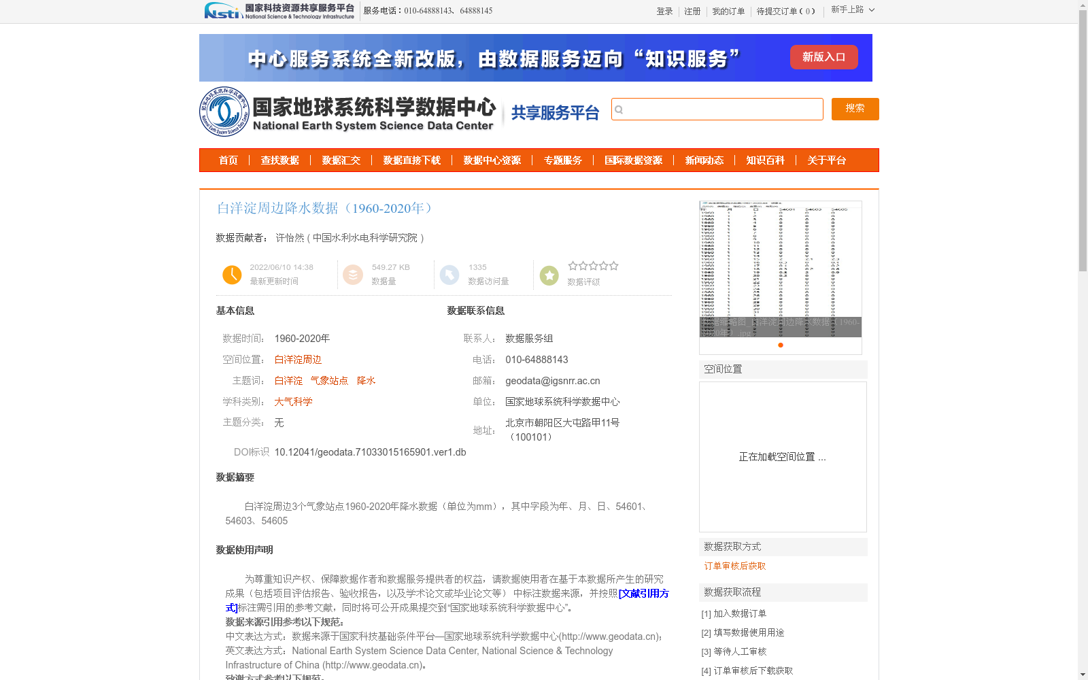
Task: Open 待提交订单 link
Action: pyautogui.click(x=786, y=12)
